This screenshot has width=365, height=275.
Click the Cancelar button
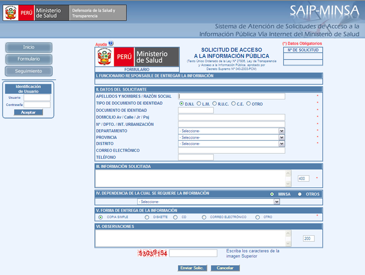225,268
